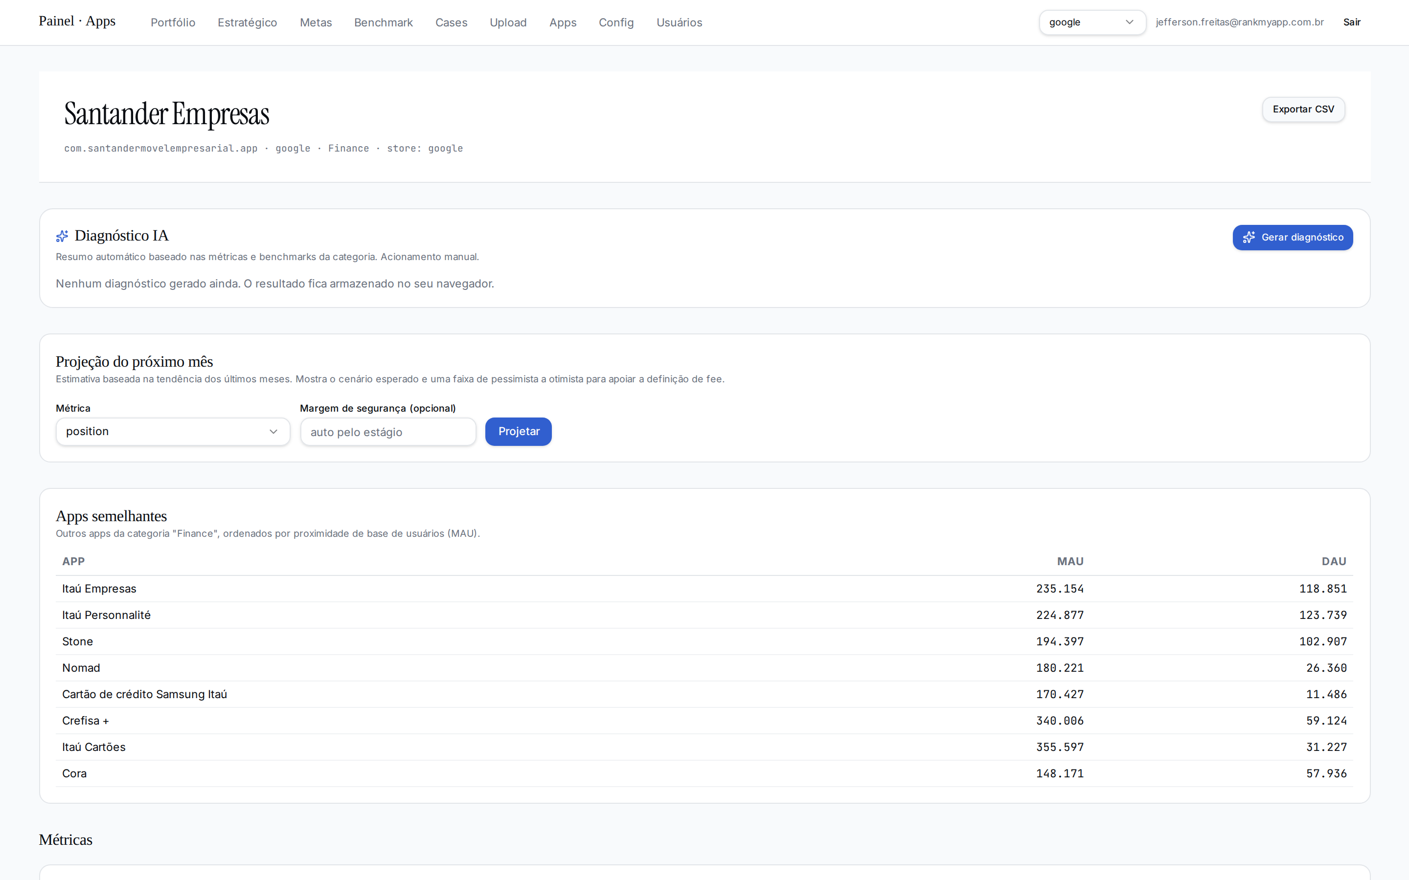The image size is (1409, 880).
Task: Open the Config page
Action: tap(616, 22)
